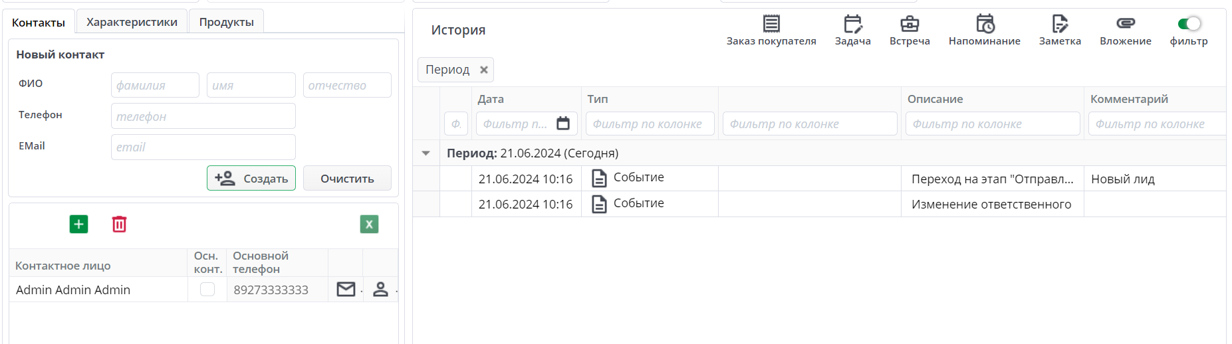The width and height of the screenshot is (1232, 344).
Task: Open the Продукты tab
Action: (226, 22)
